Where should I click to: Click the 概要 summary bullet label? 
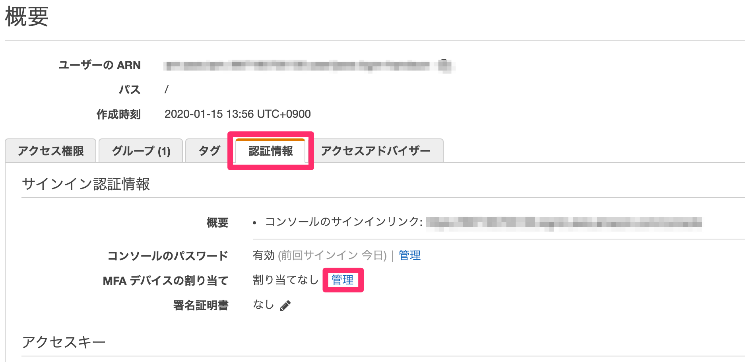216,223
